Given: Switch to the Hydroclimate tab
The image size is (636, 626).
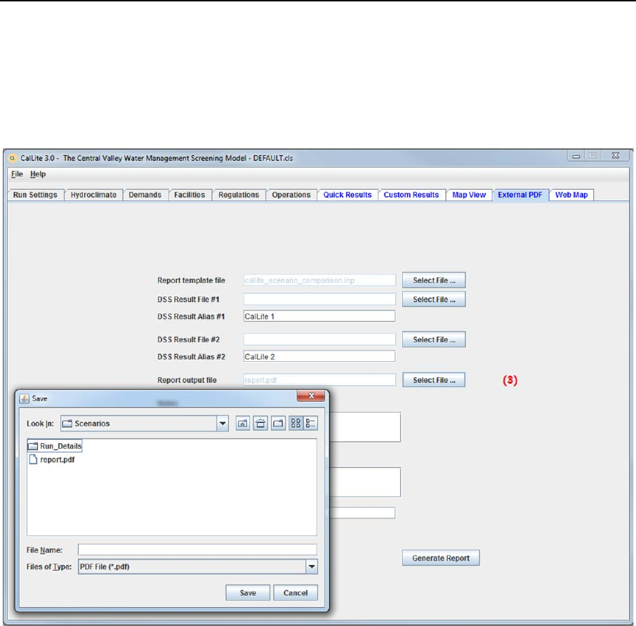Looking at the screenshot, I should [93, 195].
